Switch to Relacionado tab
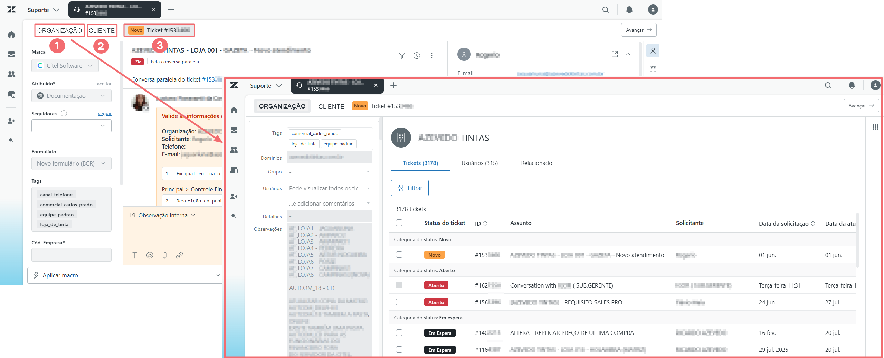The image size is (884, 358). 536,163
